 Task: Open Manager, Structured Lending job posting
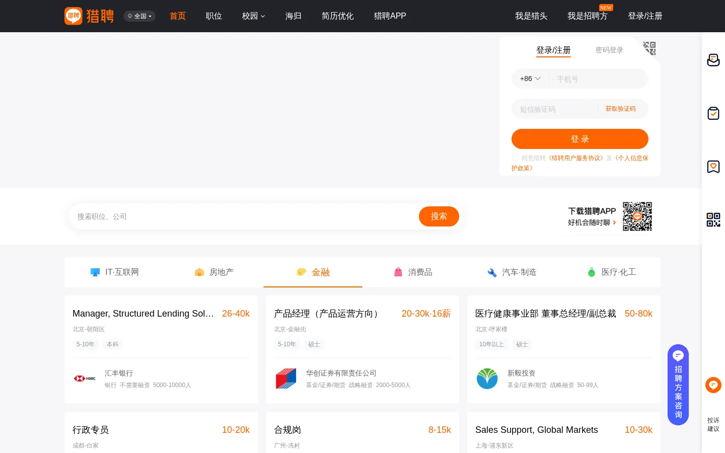pos(143,314)
